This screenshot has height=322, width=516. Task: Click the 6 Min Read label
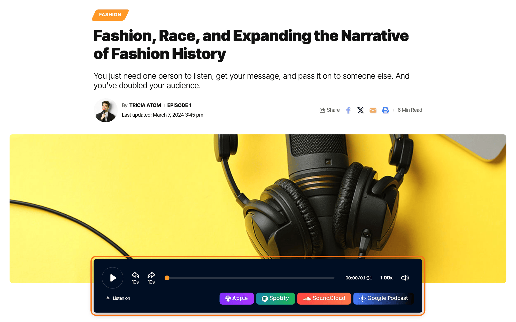pos(410,110)
